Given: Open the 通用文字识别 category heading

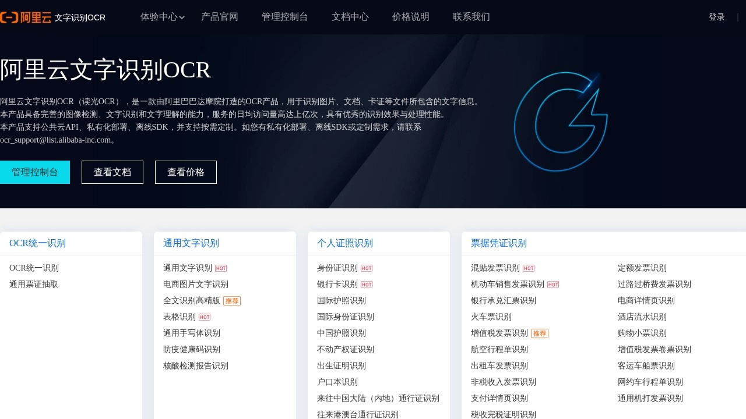Looking at the screenshot, I should pyautogui.click(x=191, y=243).
